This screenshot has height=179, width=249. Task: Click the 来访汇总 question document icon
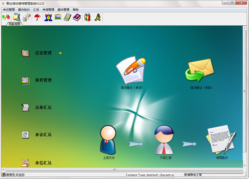[25, 135]
